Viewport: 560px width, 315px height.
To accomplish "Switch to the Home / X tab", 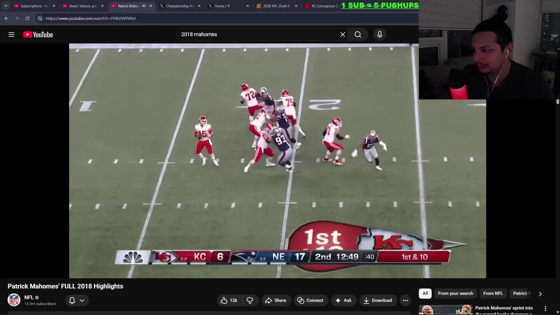I will point(223,6).
